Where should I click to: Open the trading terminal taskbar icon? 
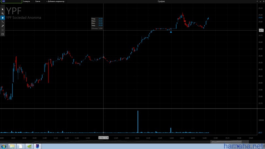(37, 146)
